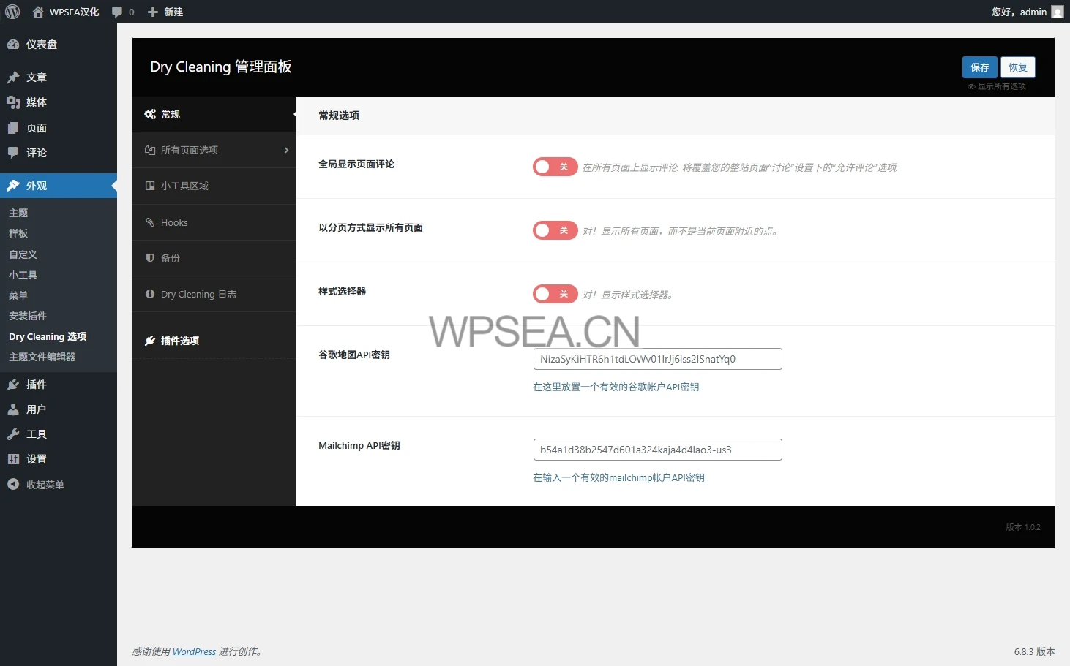This screenshot has height=666, width=1070.
Task: Open the 仪表盘 dashboard icon
Action: 13,45
